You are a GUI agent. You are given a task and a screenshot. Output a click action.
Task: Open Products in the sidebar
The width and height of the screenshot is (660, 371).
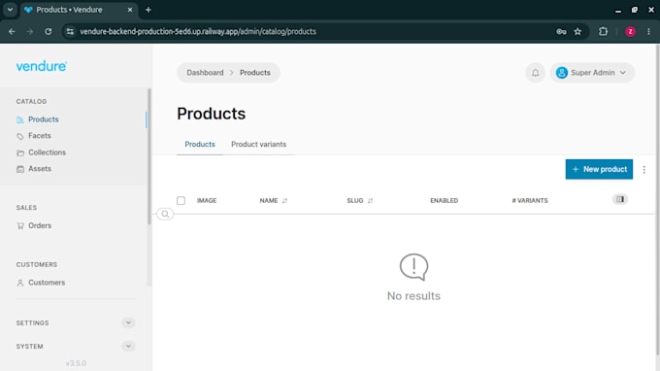tap(43, 119)
